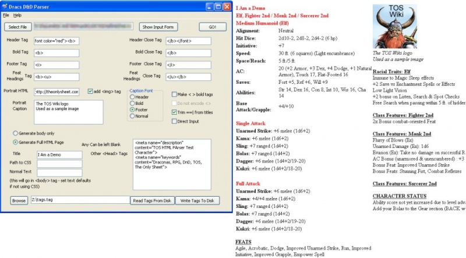Click 'Single Attack' red heading
The width and height of the screenshot is (466, 258).
[x=250, y=123]
